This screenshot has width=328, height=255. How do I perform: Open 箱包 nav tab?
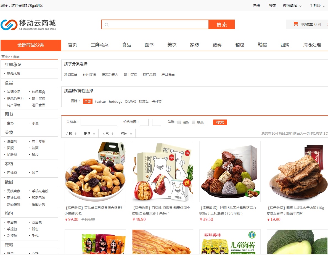(240, 45)
